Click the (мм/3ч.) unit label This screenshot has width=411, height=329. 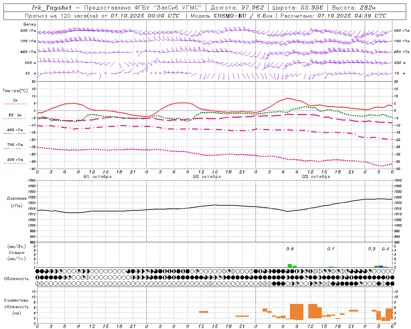coord(16,246)
